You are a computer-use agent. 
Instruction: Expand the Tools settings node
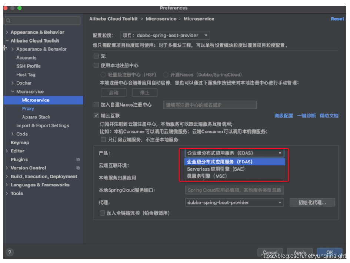click(7, 193)
